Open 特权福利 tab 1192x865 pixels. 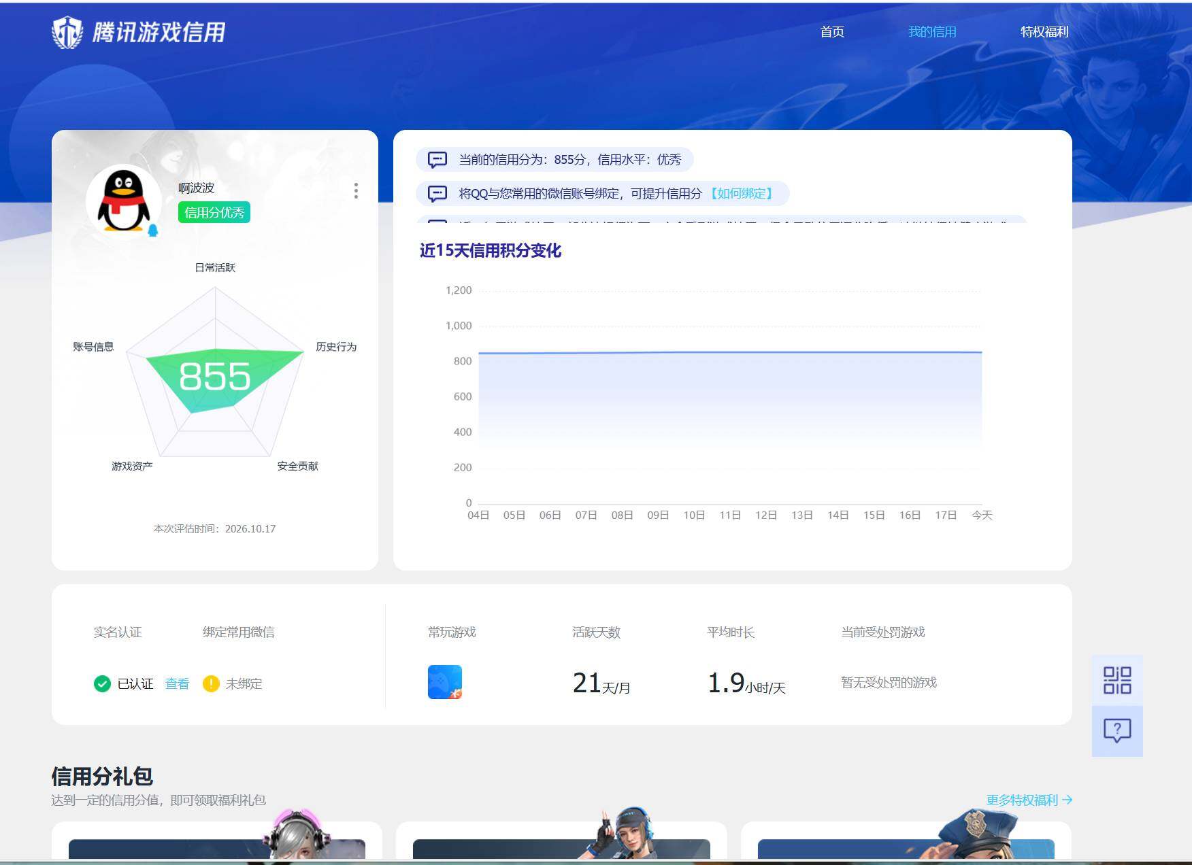coord(1044,32)
